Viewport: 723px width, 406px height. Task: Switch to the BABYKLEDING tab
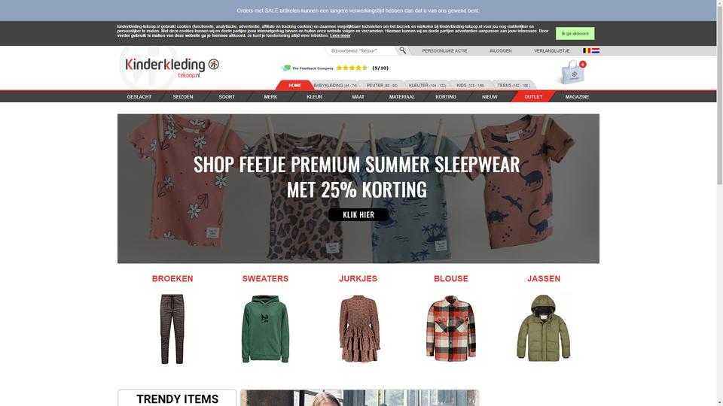tap(335, 85)
